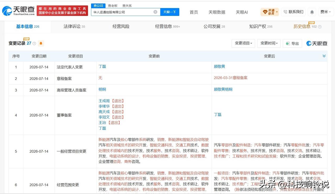Viewport: 335px width, 194px height.
Task: Open 王治 director link
Action: click(102, 123)
